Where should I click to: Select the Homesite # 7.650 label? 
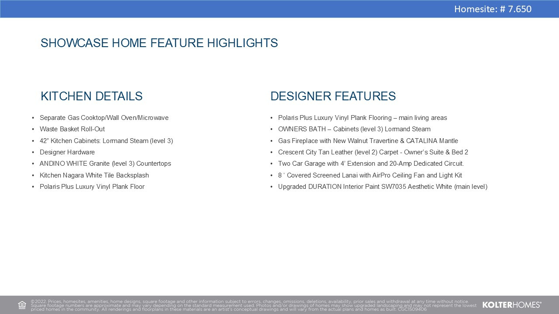[493, 9]
